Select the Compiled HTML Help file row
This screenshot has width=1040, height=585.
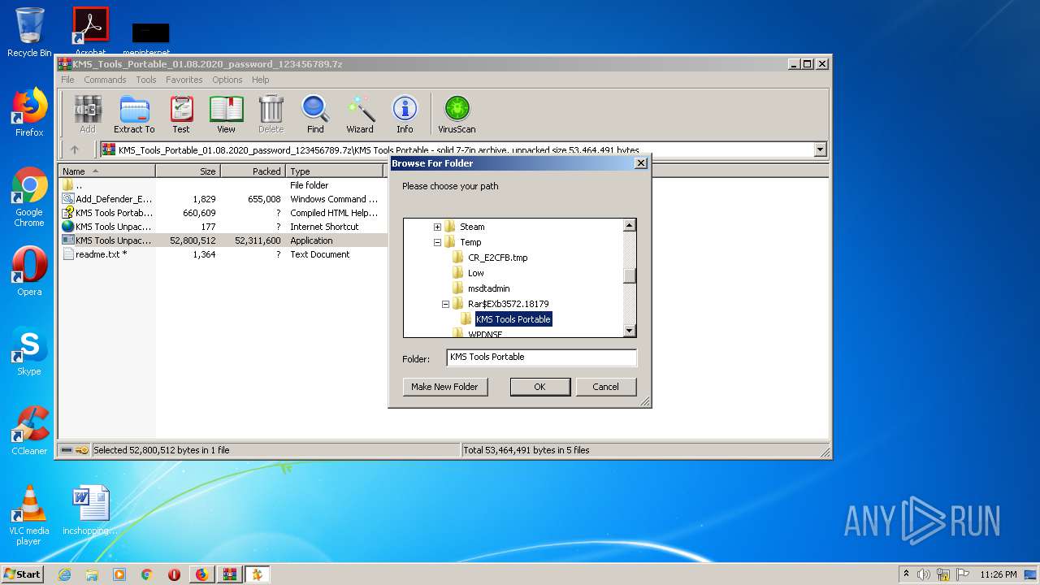(223, 213)
